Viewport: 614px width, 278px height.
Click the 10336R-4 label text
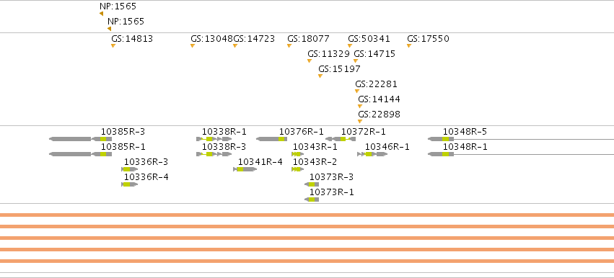pos(146,177)
